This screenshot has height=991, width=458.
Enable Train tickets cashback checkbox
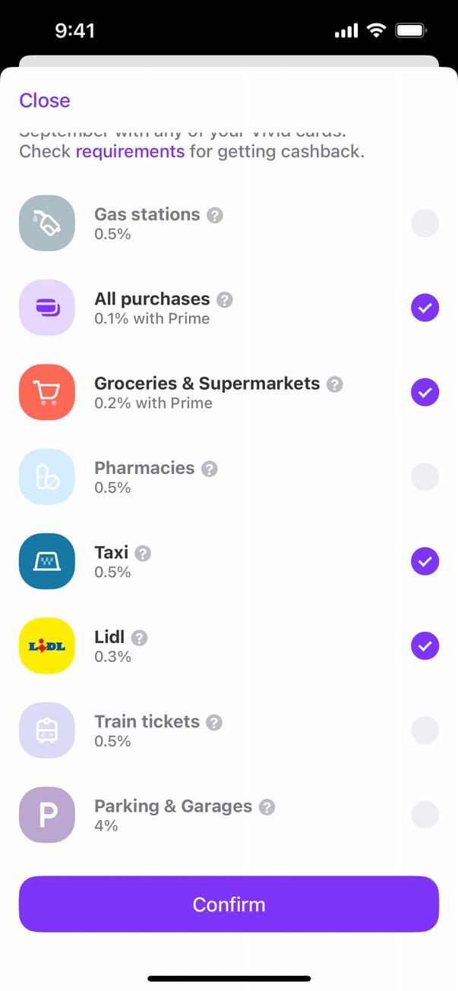[x=425, y=731]
